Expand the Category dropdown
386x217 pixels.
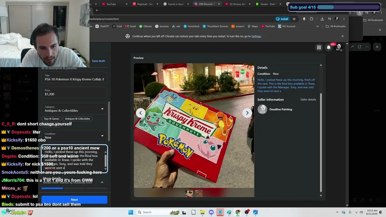point(74,109)
